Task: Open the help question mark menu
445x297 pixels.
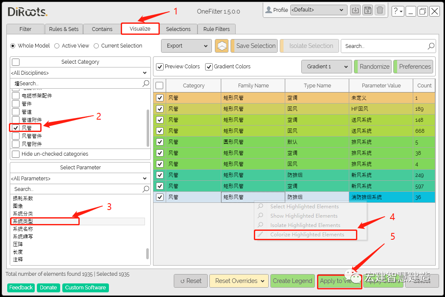Action: 398,11
